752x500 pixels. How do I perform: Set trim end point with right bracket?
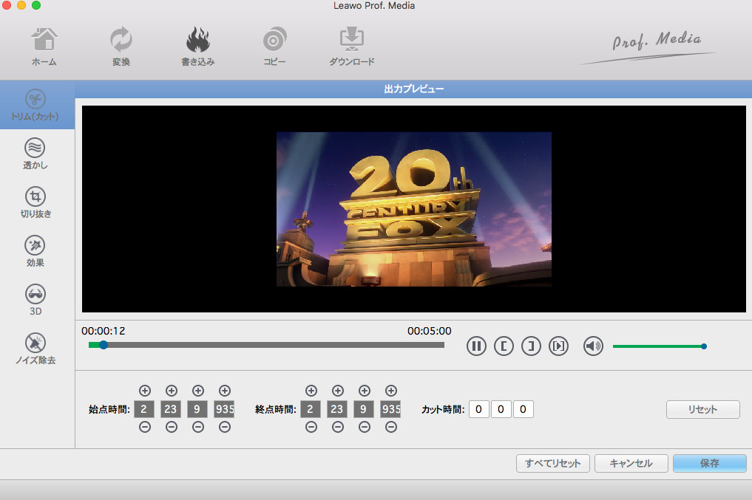click(531, 346)
